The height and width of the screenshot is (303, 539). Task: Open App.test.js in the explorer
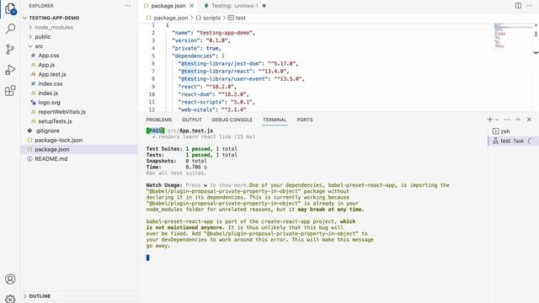(x=52, y=74)
